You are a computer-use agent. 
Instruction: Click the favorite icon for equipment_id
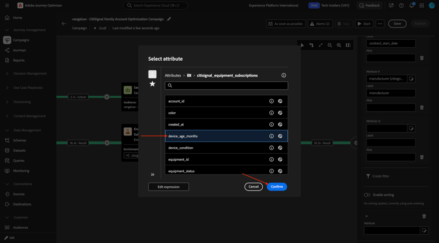tap(280, 159)
